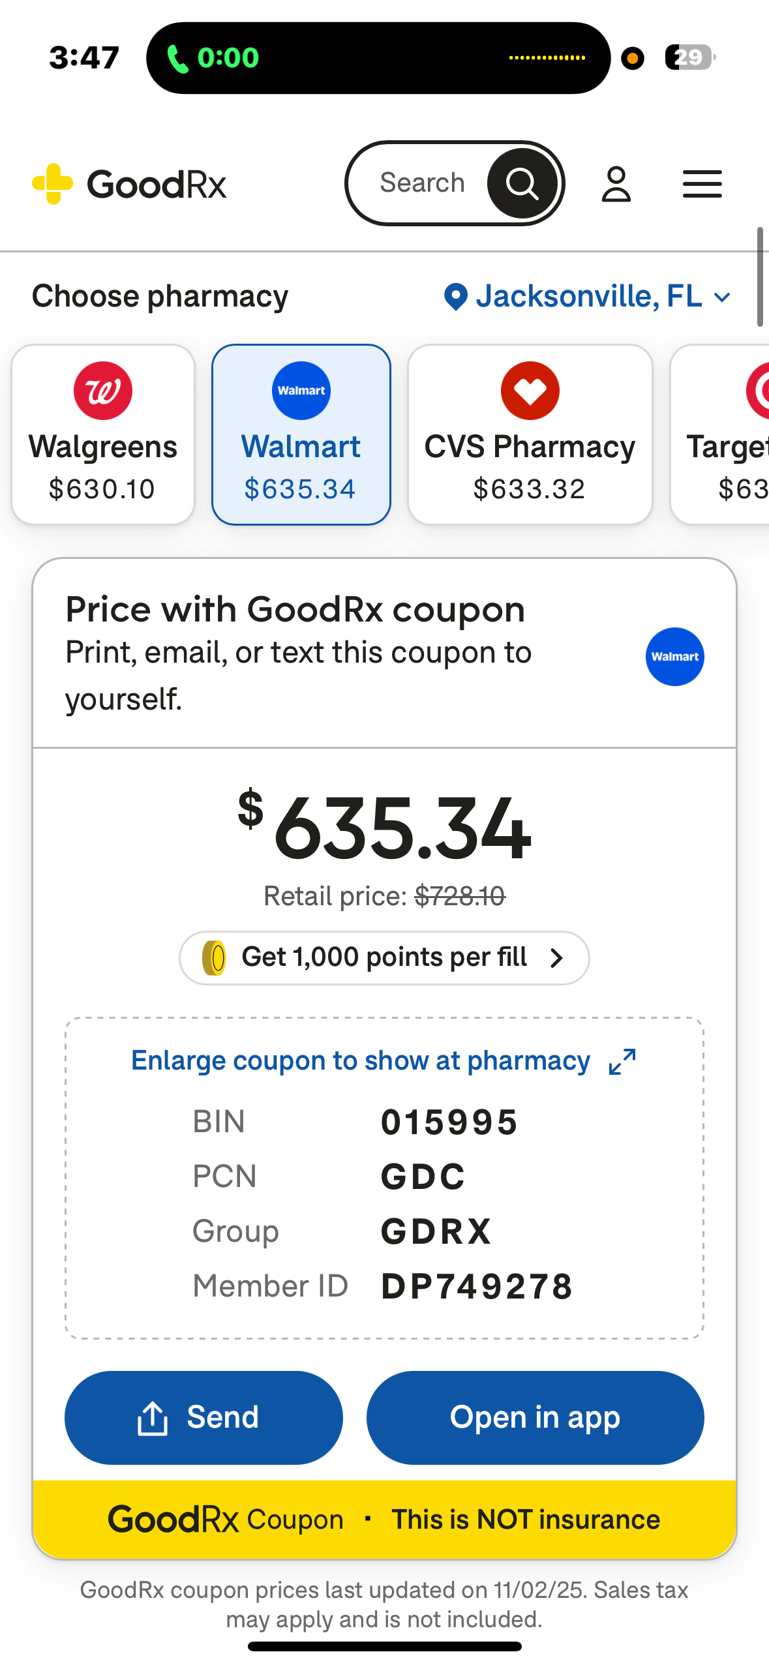Tap the location pin icon

click(455, 297)
